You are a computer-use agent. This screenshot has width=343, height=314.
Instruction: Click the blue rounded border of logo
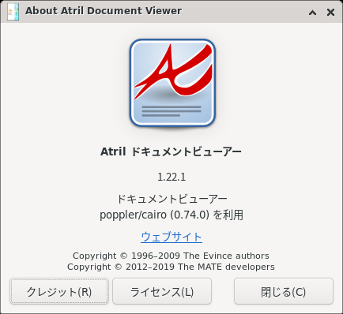pyautogui.click(x=131, y=83)
